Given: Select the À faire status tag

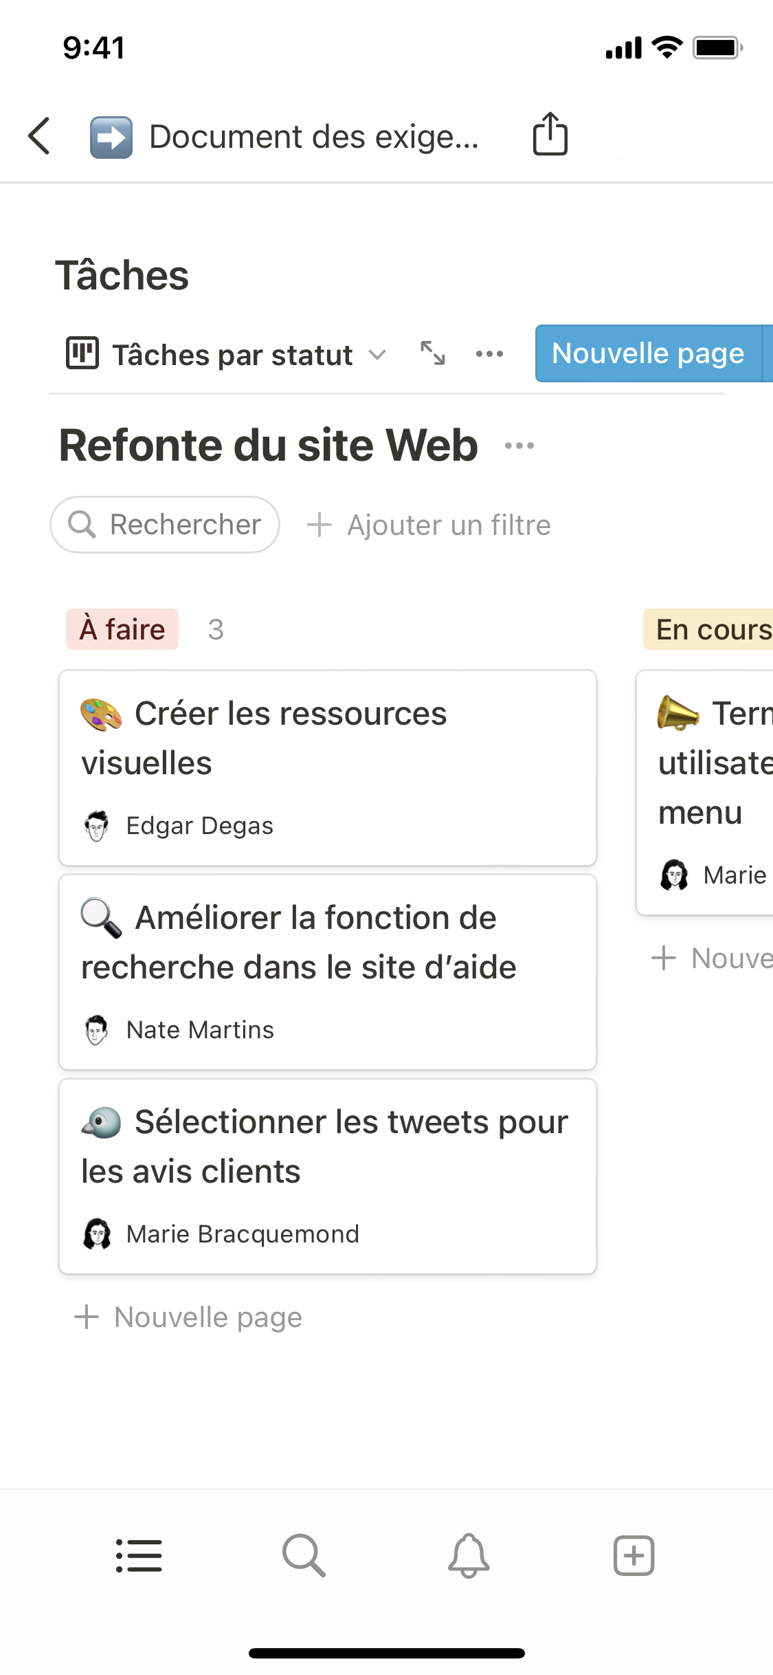Looking at the screenshot, I should coord(122,629).
